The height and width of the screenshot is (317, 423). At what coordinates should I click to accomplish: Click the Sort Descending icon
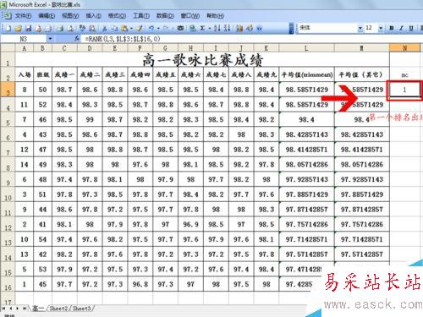tap(227, 28)
